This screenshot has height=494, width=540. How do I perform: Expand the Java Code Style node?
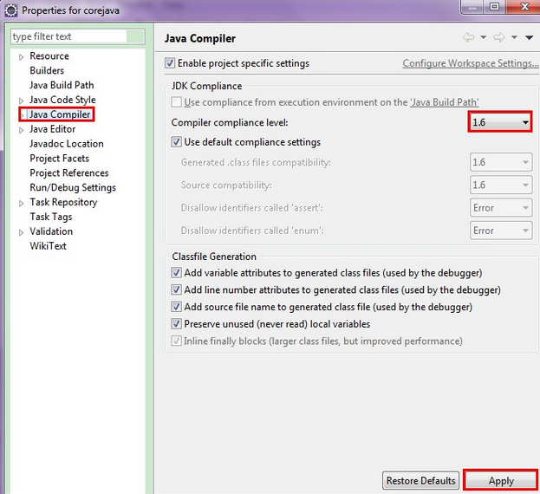point(21,101)
